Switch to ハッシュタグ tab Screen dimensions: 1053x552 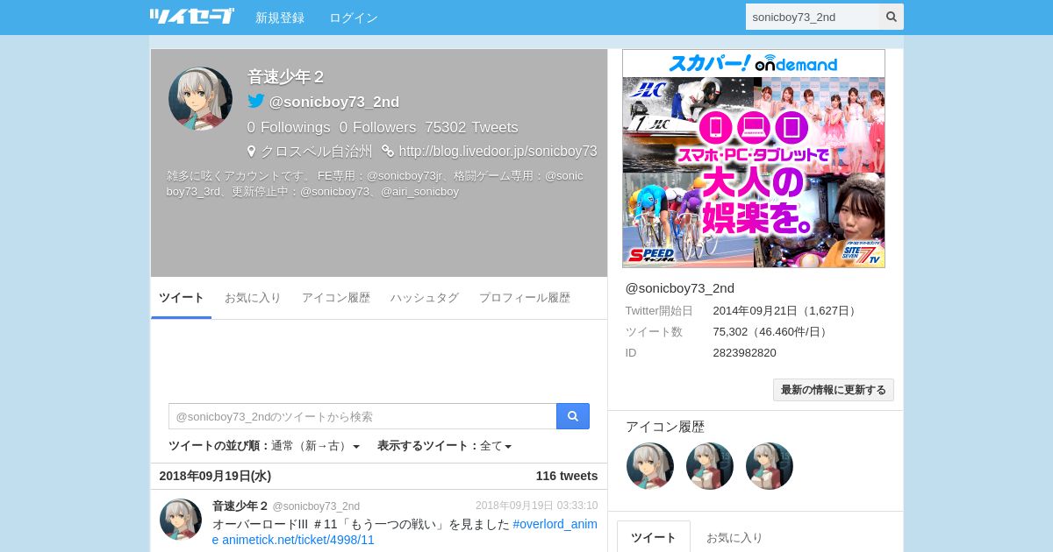[425, 298]
